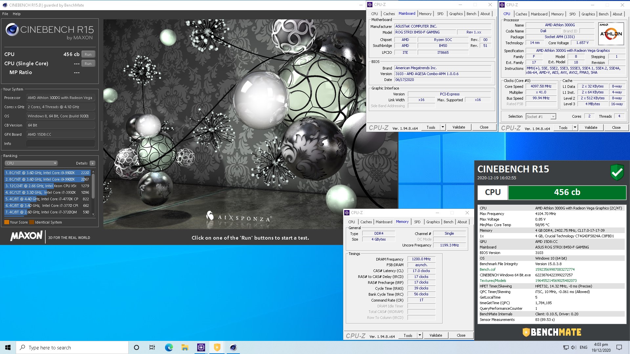Click the BENCHMATE logo banner
The image size is (630, 354).
552,332
